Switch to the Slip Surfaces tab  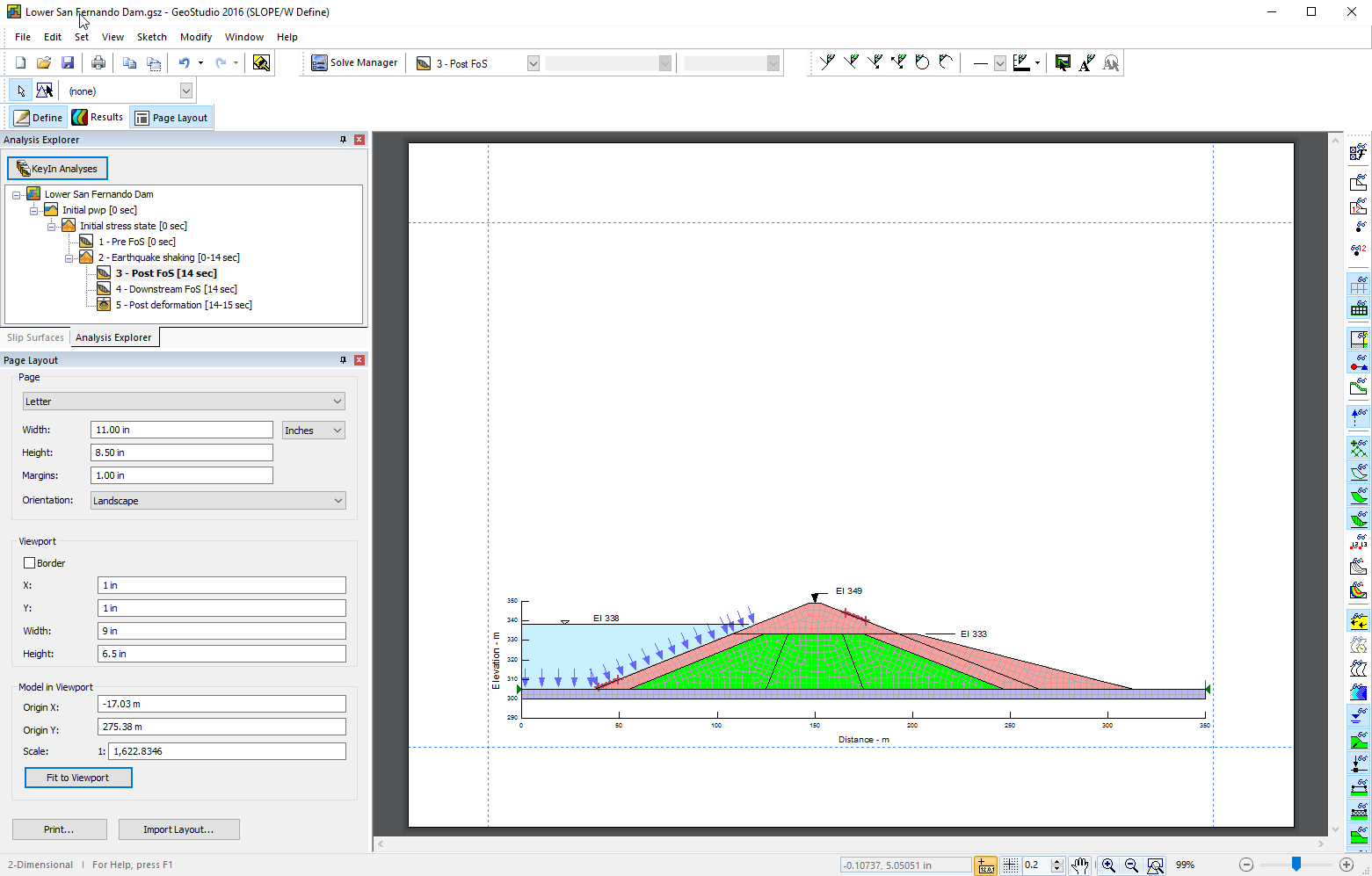click(35, 337)
